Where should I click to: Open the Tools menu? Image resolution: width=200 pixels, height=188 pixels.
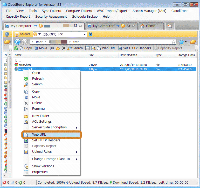pyautogui.click(x=33, y=11)
